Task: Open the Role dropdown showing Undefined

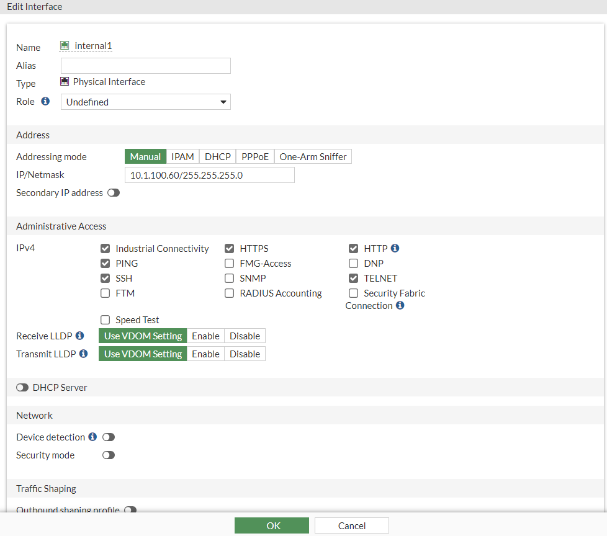Action: 145,101
